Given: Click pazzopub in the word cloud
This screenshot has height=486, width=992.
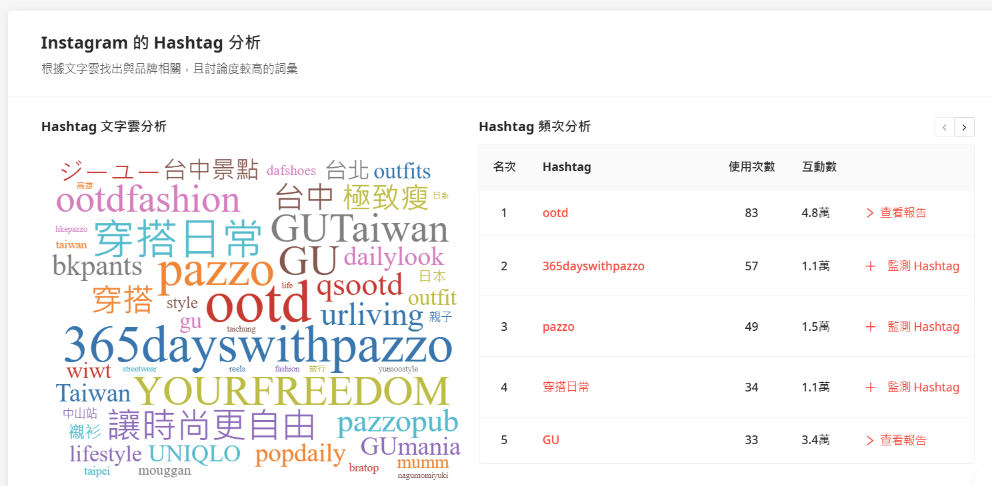Looking at the screenshot, I should tap(398, 423).
